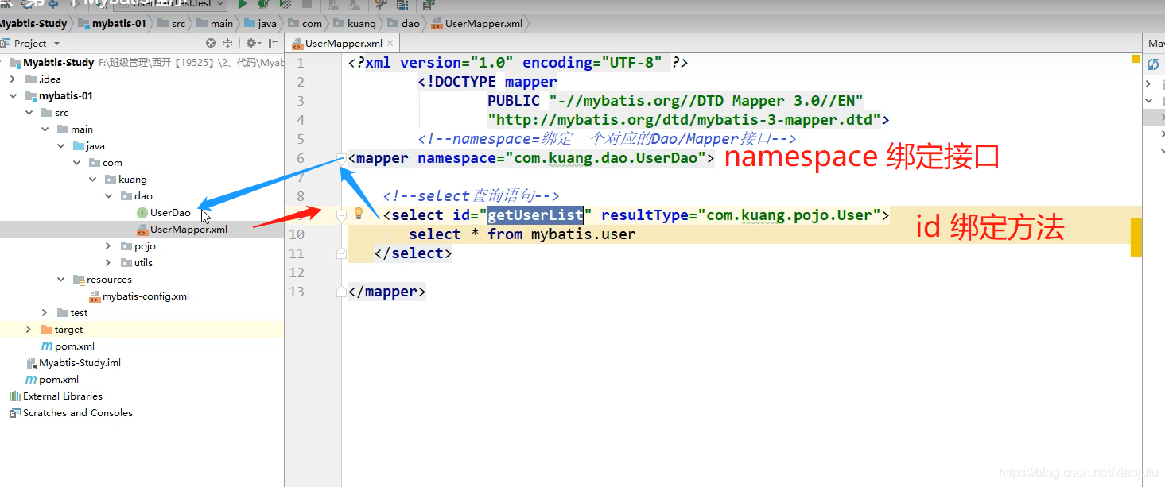This screenshot has width=1165, height=487.
Task: Click line number 10 in the gutter
Action: [296, 234]
